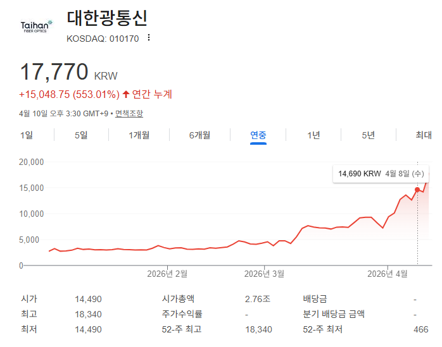
Task: Open the three-dot more options menu
Action: (149, 38)
